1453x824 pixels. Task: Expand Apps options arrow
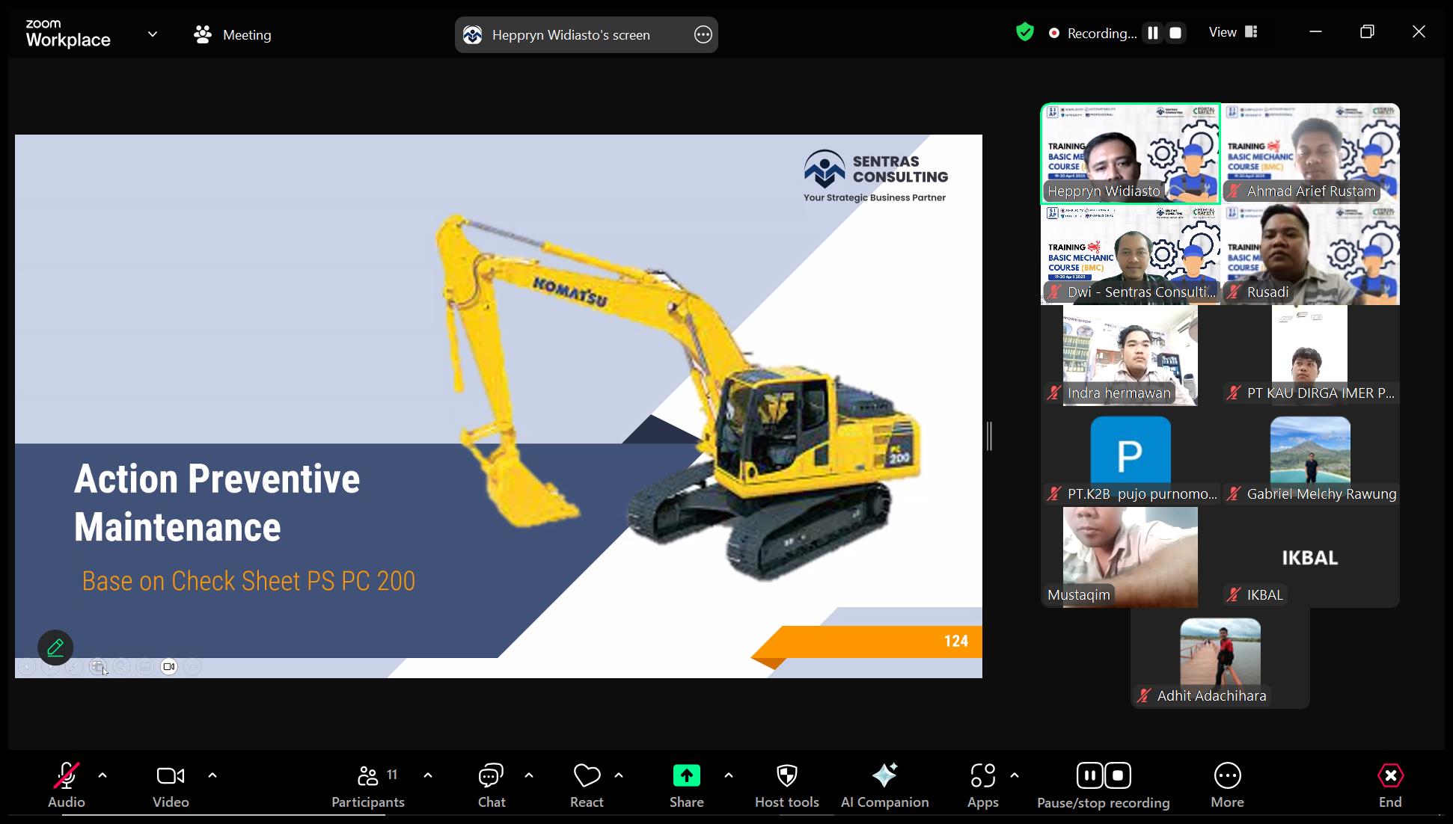coord(1015,775)
